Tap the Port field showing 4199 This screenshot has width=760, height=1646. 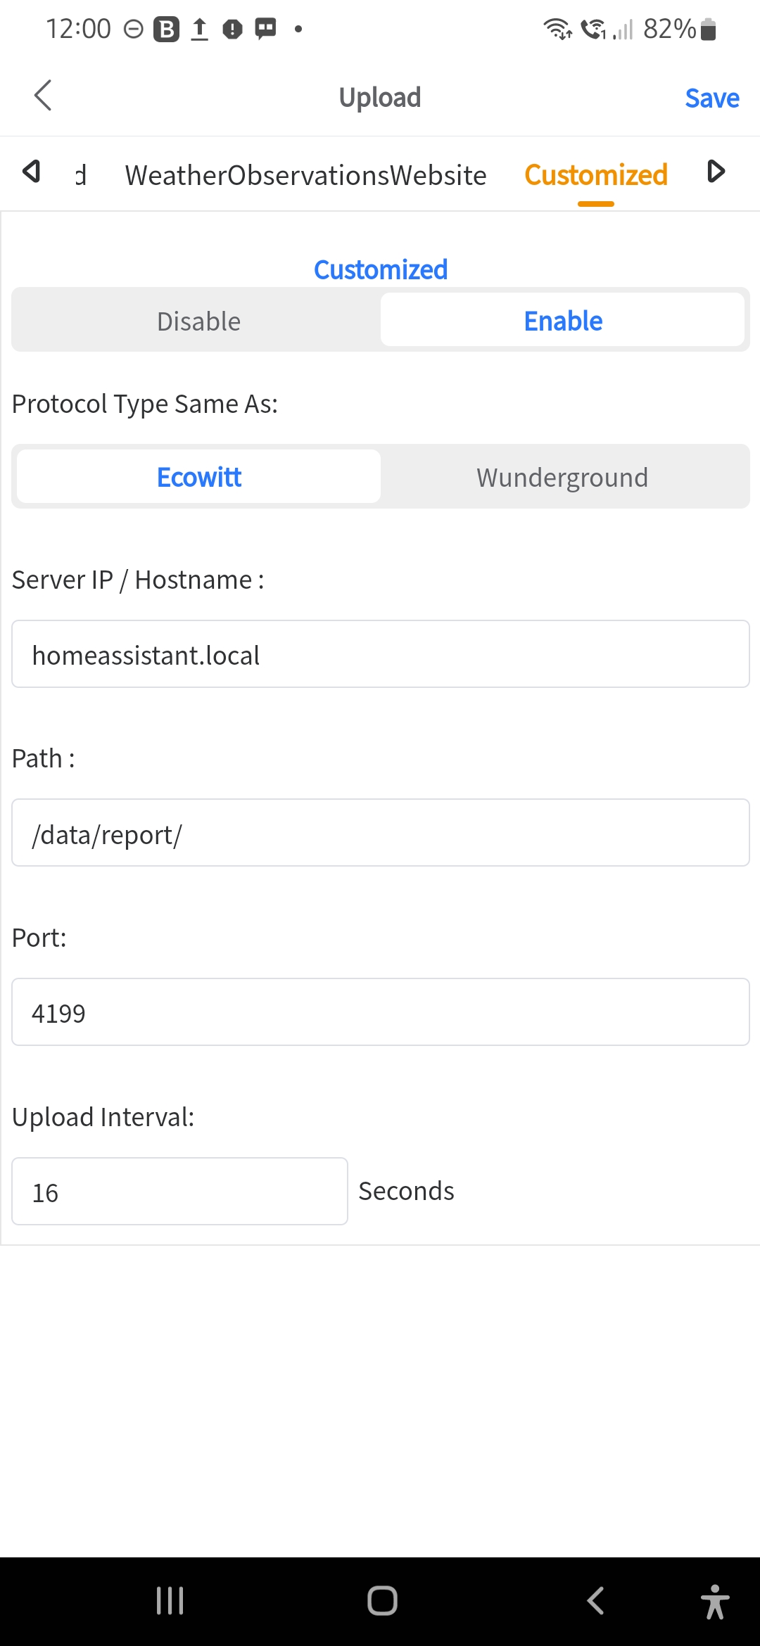pyautogui.click(x=380, y=1012)
